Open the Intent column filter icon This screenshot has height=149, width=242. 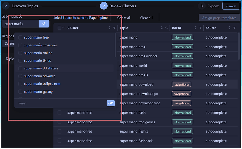pos(200,28)
